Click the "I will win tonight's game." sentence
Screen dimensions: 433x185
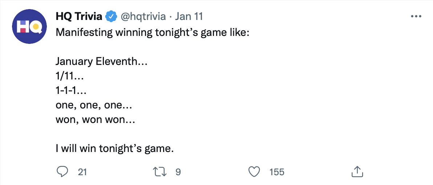pyautogui.click(x=115, y=148)
